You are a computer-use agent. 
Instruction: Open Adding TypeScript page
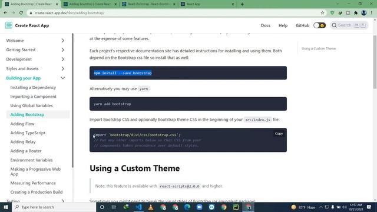(28, 132)
